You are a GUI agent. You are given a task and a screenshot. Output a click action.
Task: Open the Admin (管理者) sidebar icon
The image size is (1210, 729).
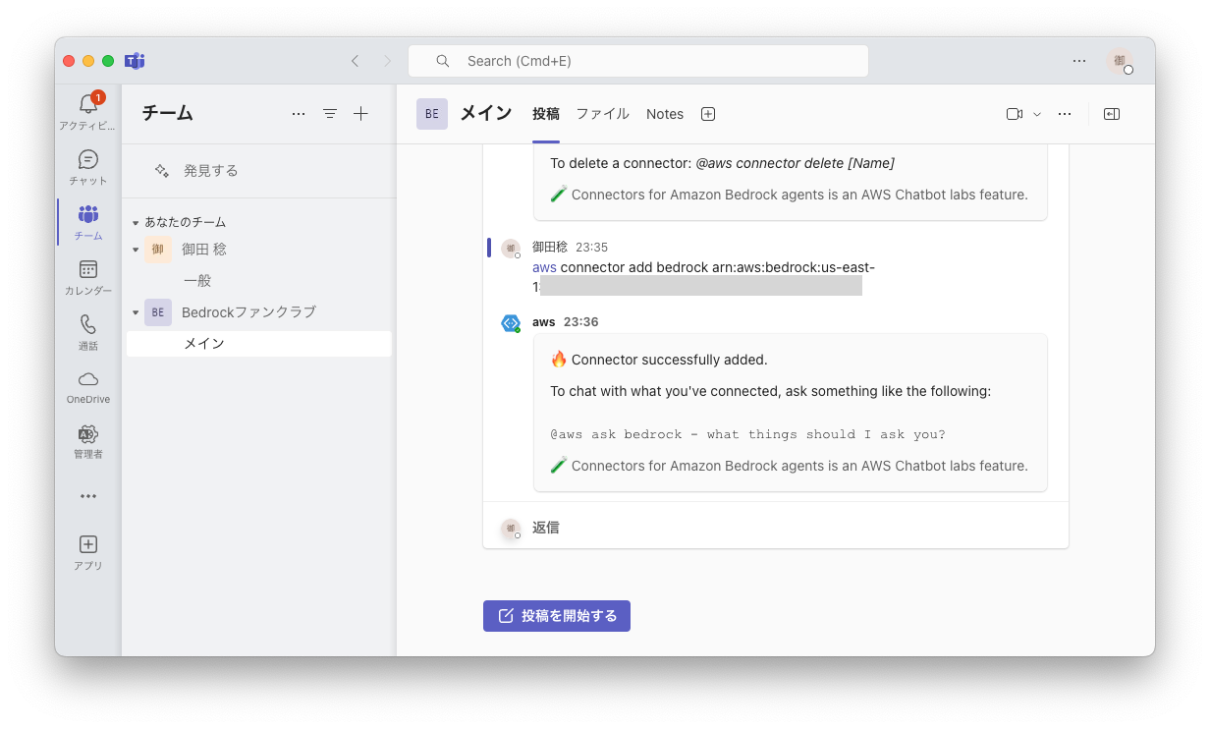click(88, 434)
